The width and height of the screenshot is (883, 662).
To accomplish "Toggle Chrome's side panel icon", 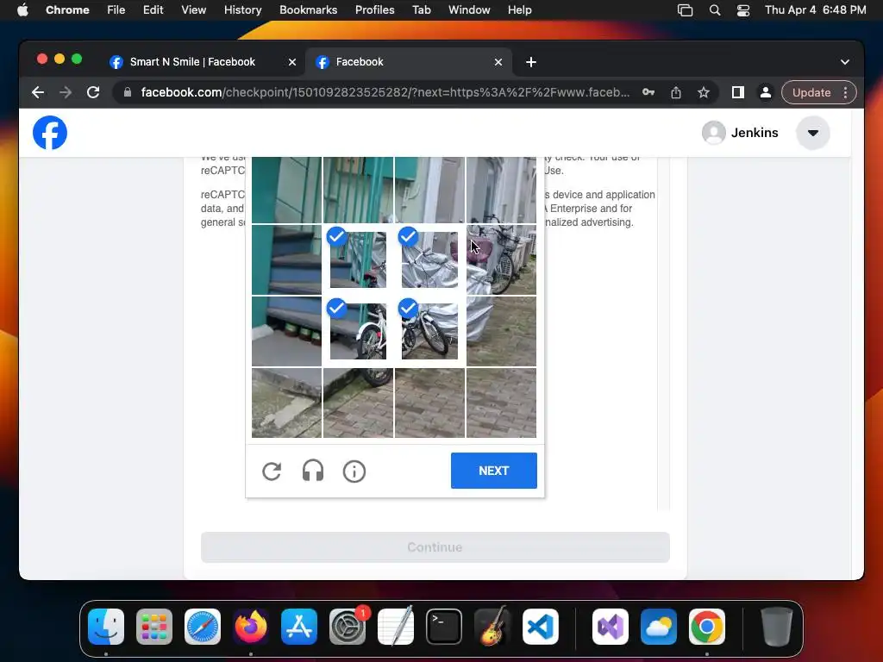I will pyautogui.click(x=738, y=92).
